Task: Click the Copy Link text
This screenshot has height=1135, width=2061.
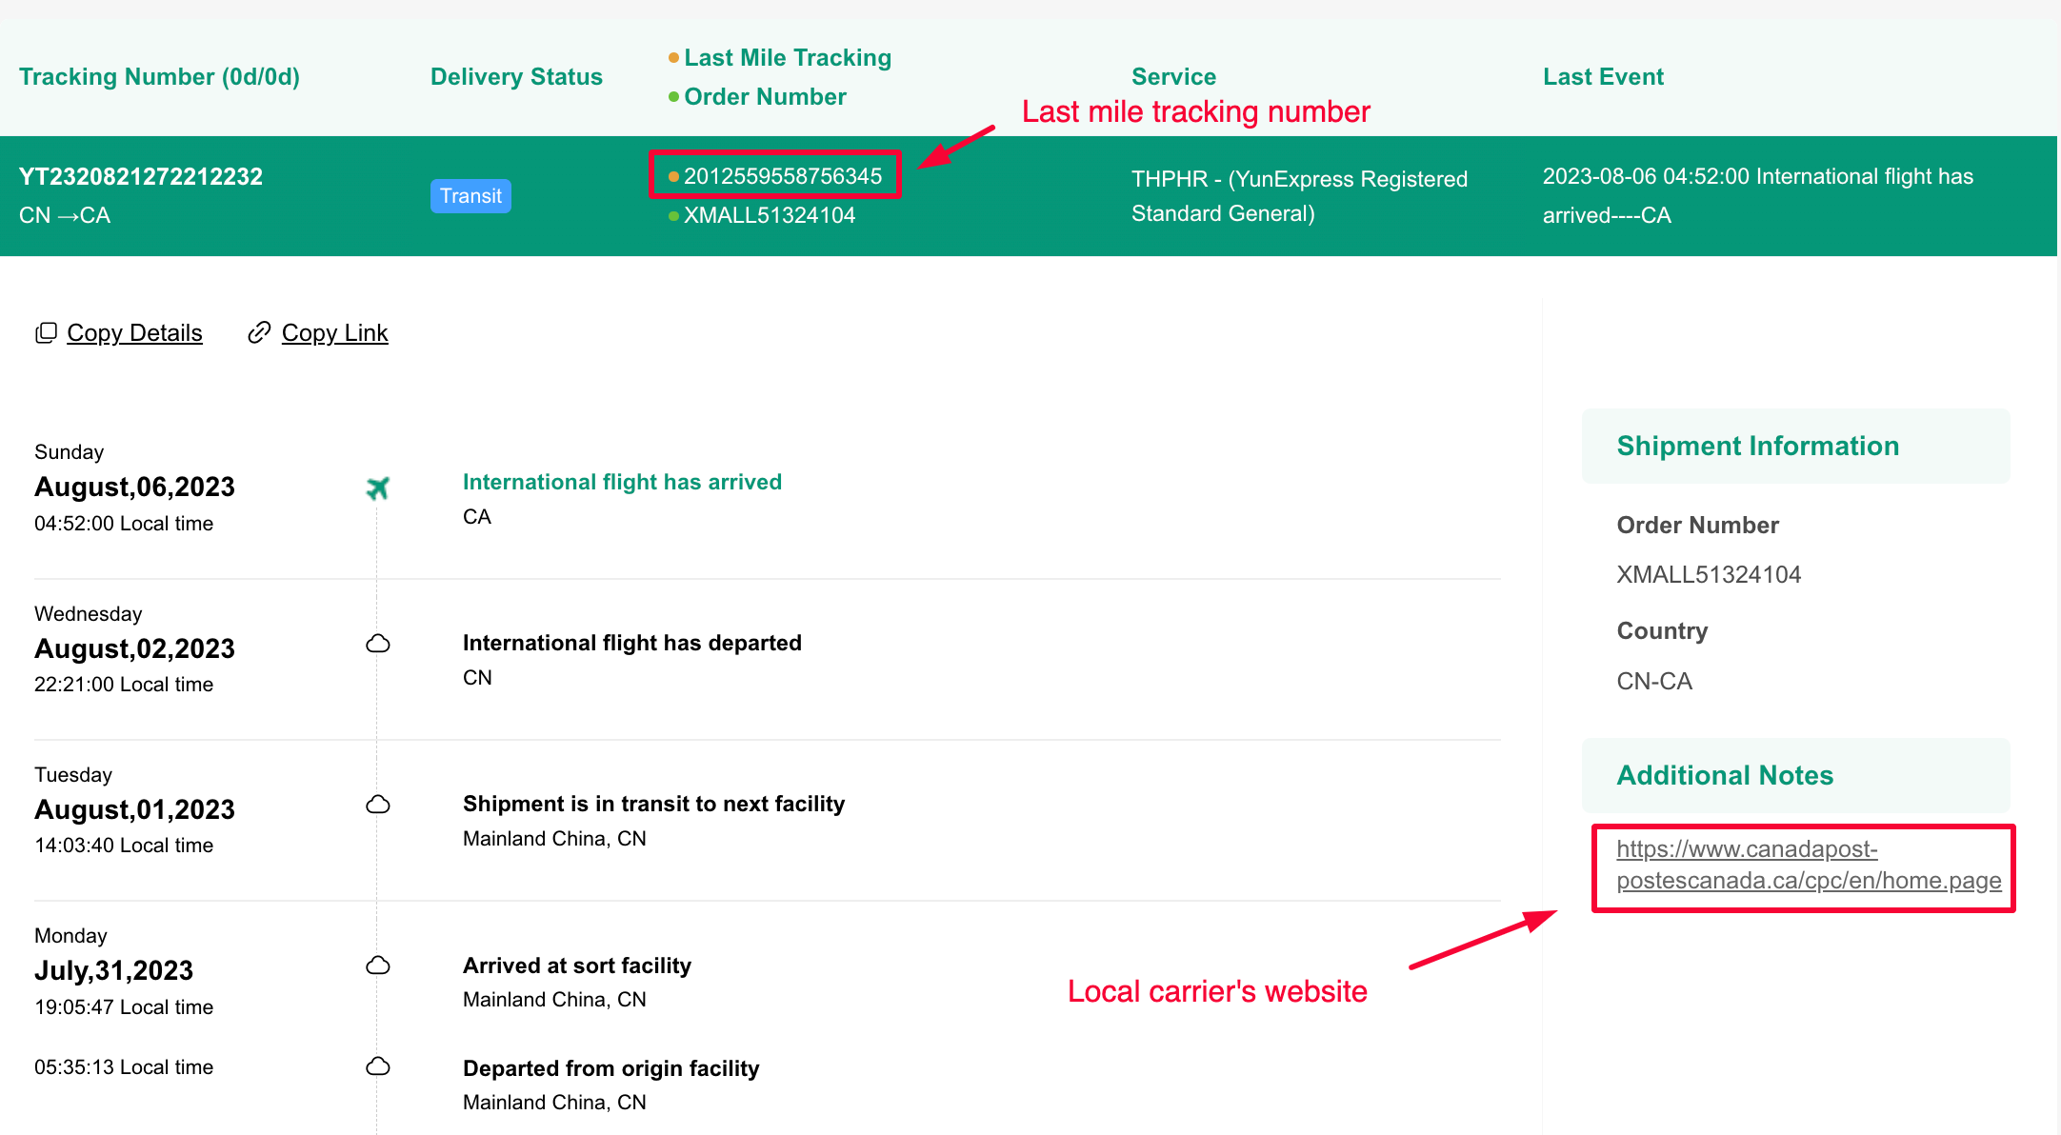Action: (334, 333)
